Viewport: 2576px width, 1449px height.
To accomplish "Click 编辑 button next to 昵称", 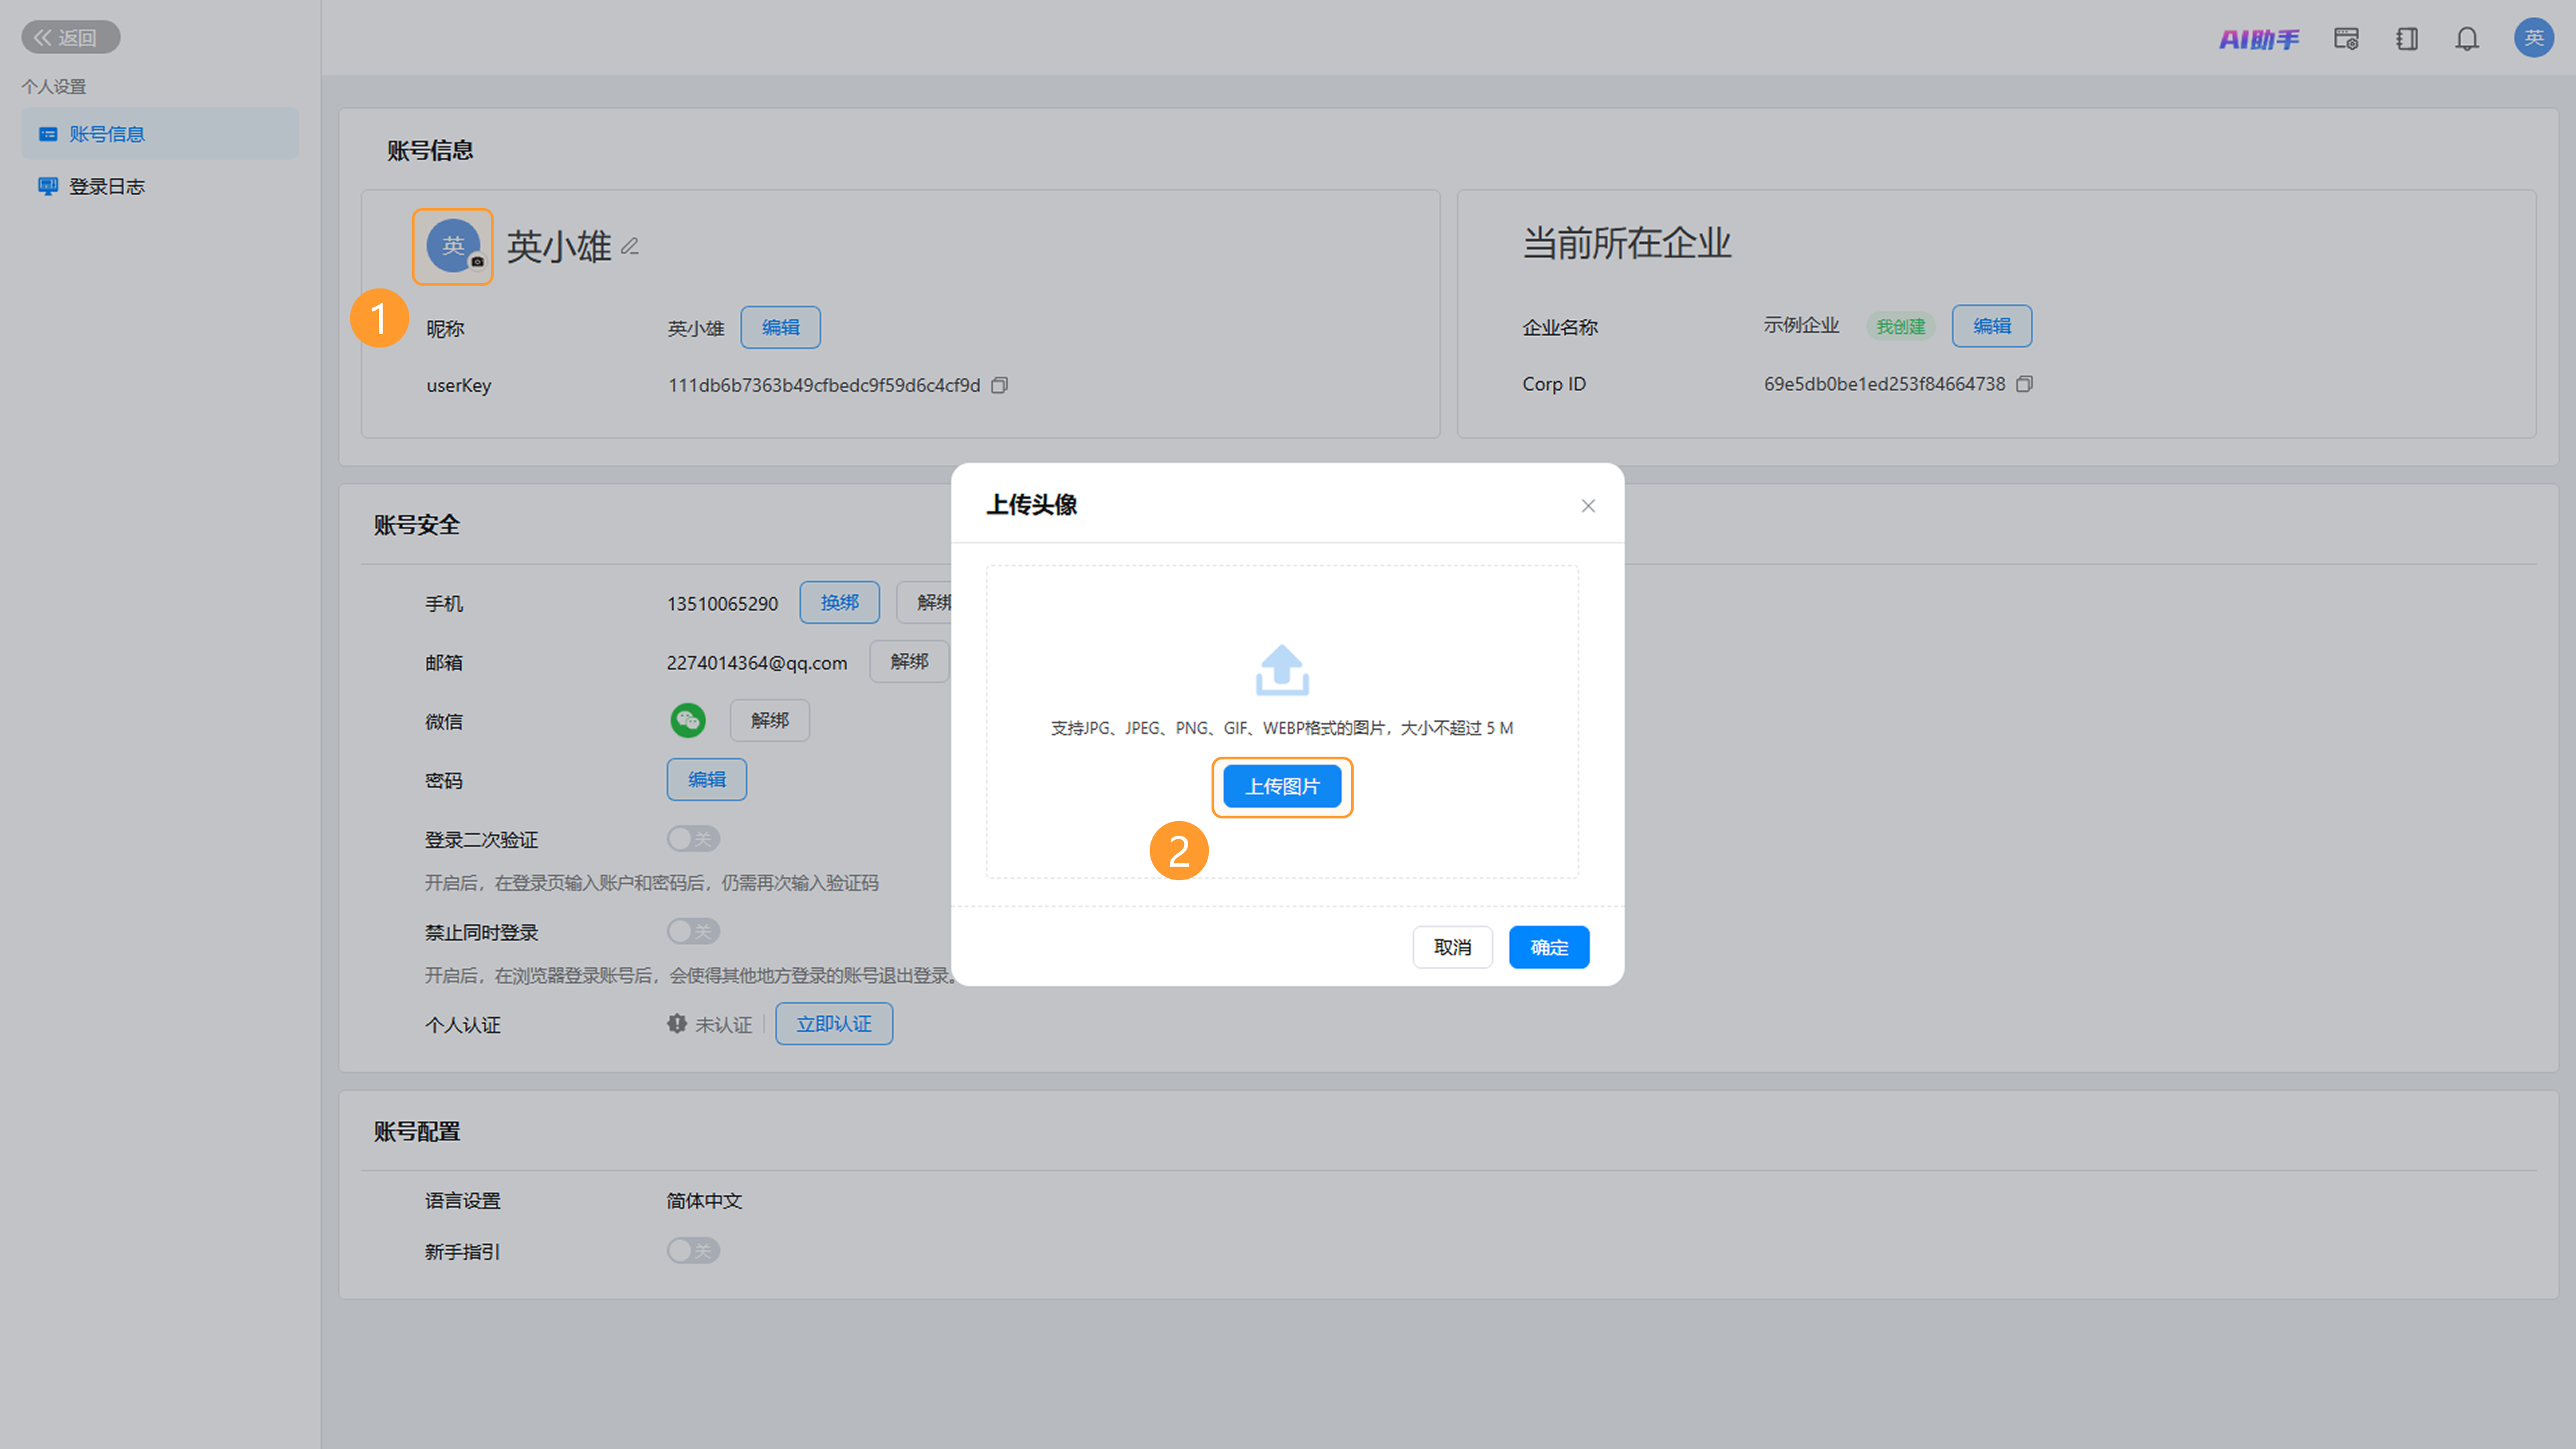I will click(x=780, y=327).
